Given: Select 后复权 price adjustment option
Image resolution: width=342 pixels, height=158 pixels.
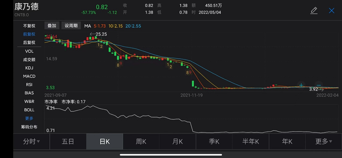Looking at the screenshot, I should click(29, 42).
